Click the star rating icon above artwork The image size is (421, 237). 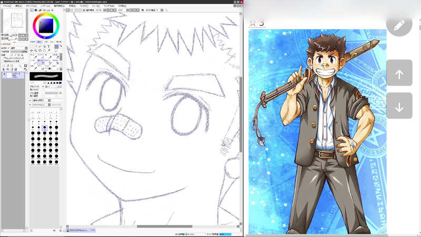click(253, 23)
